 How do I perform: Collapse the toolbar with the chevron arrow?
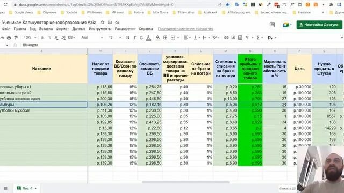pos(342,38)
